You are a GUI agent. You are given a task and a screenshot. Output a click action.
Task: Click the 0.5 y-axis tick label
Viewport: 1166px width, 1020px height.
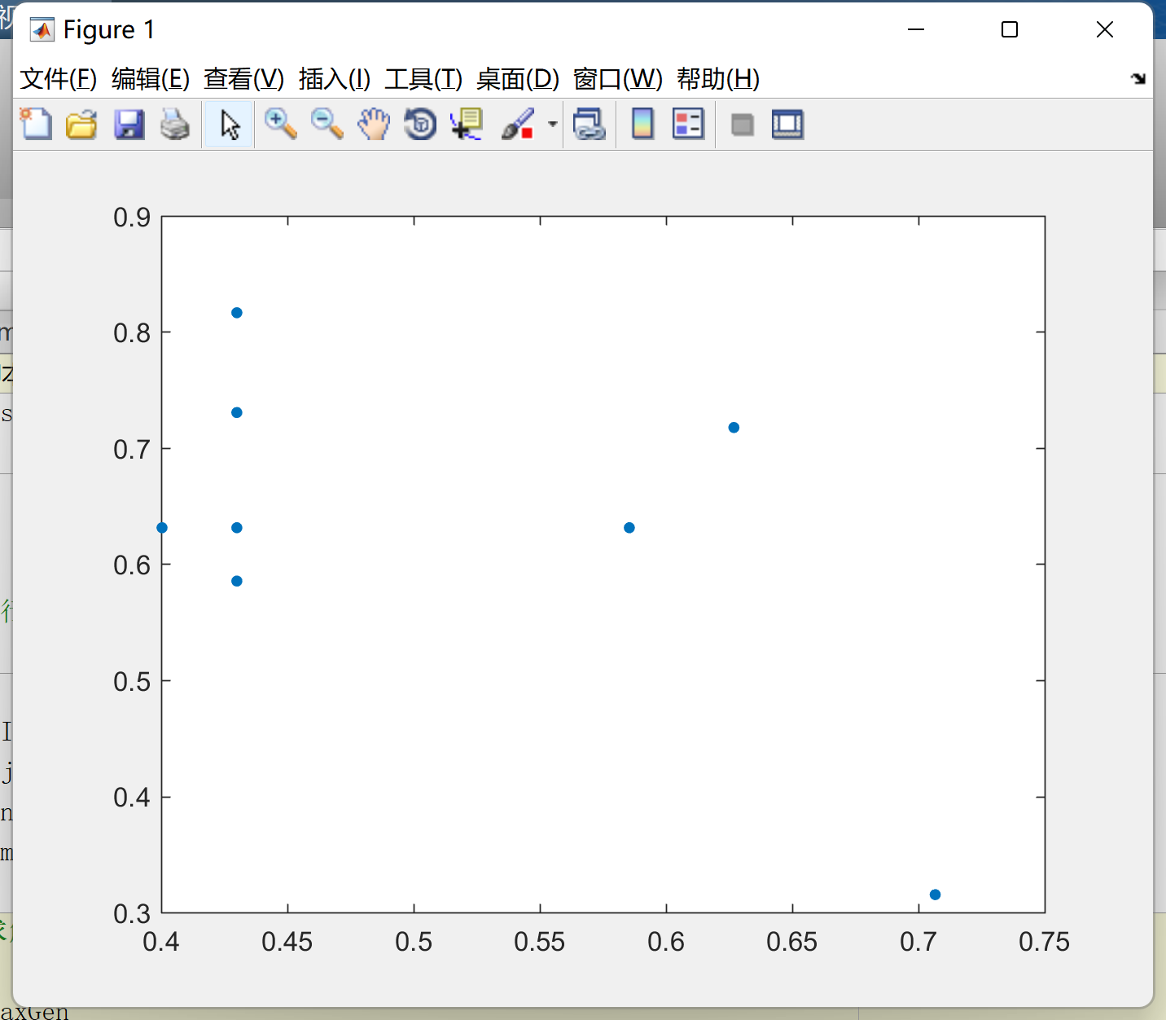pos(132,682)
